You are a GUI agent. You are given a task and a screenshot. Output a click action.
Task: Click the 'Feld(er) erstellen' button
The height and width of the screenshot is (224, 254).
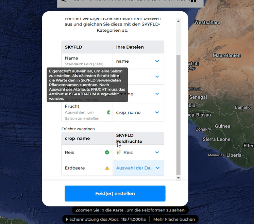pyautogui.click(x=115, y=193)
